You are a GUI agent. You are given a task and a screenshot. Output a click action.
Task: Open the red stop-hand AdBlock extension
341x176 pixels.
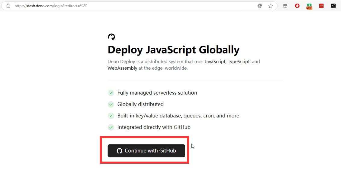(297, 6)
